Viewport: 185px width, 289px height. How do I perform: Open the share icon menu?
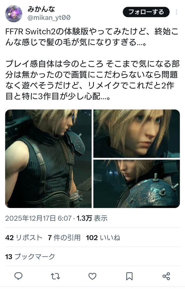coord(166,276)
